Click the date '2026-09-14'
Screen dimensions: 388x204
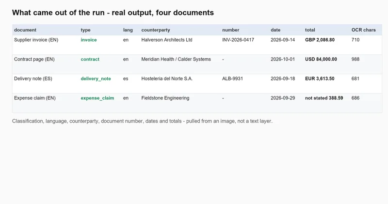pyautogui.click(x=283, y=40)
